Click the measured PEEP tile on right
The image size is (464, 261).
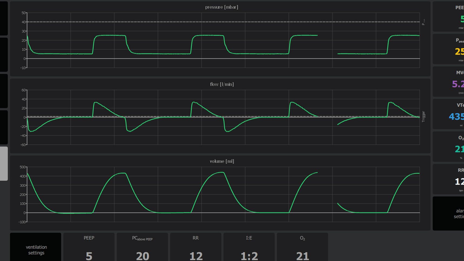[448, 17]
